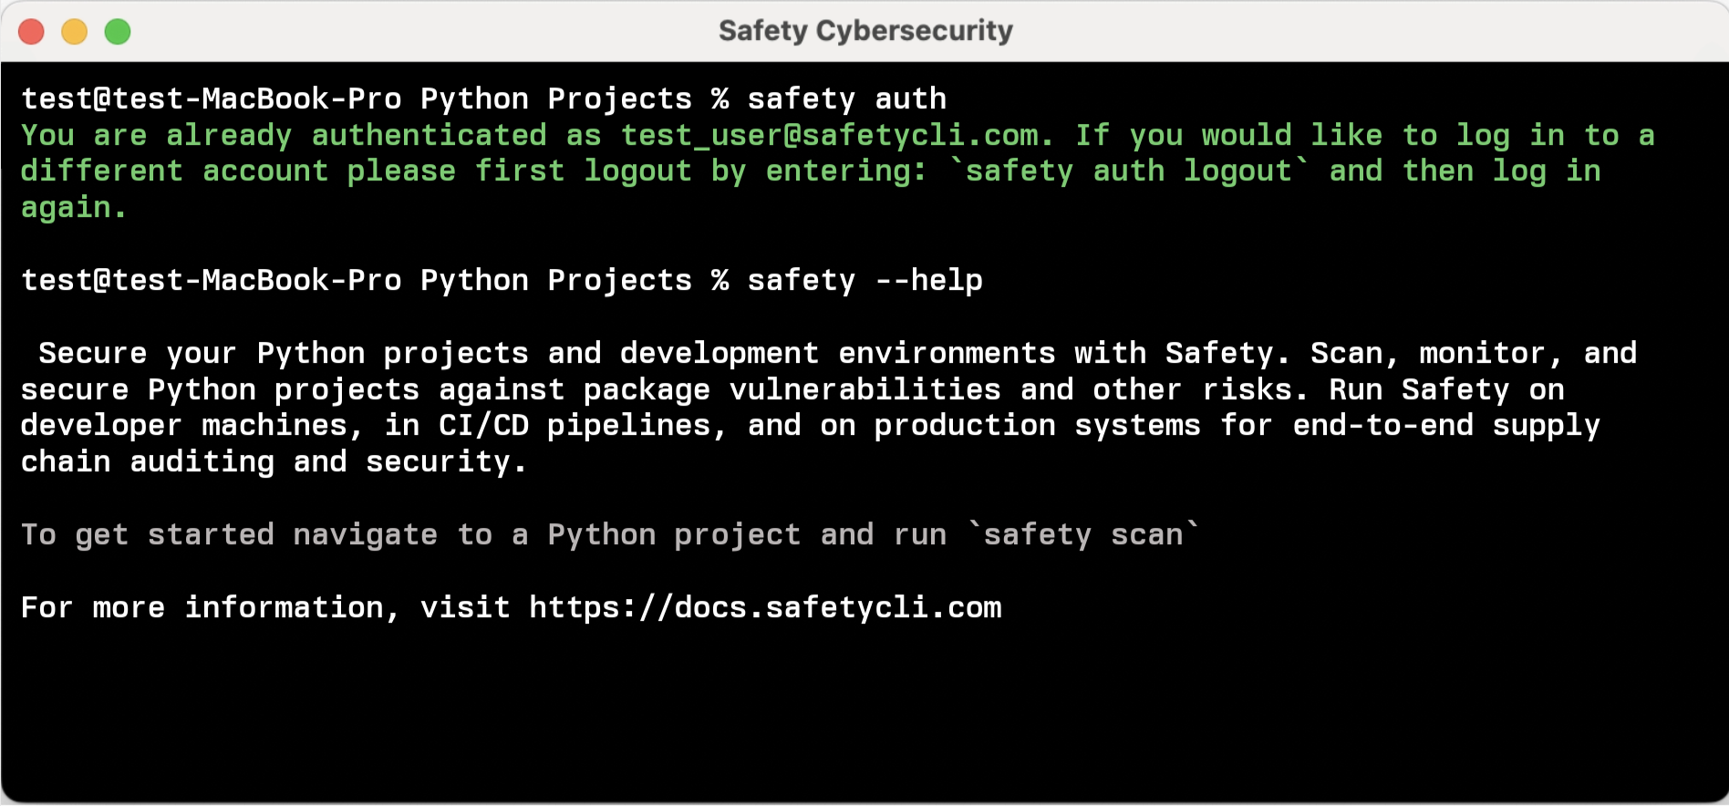The width and height of the screenshot is (1729, 806).
Task: Click "Secure your Python projects" help heading
Action: tap(283, 354)
